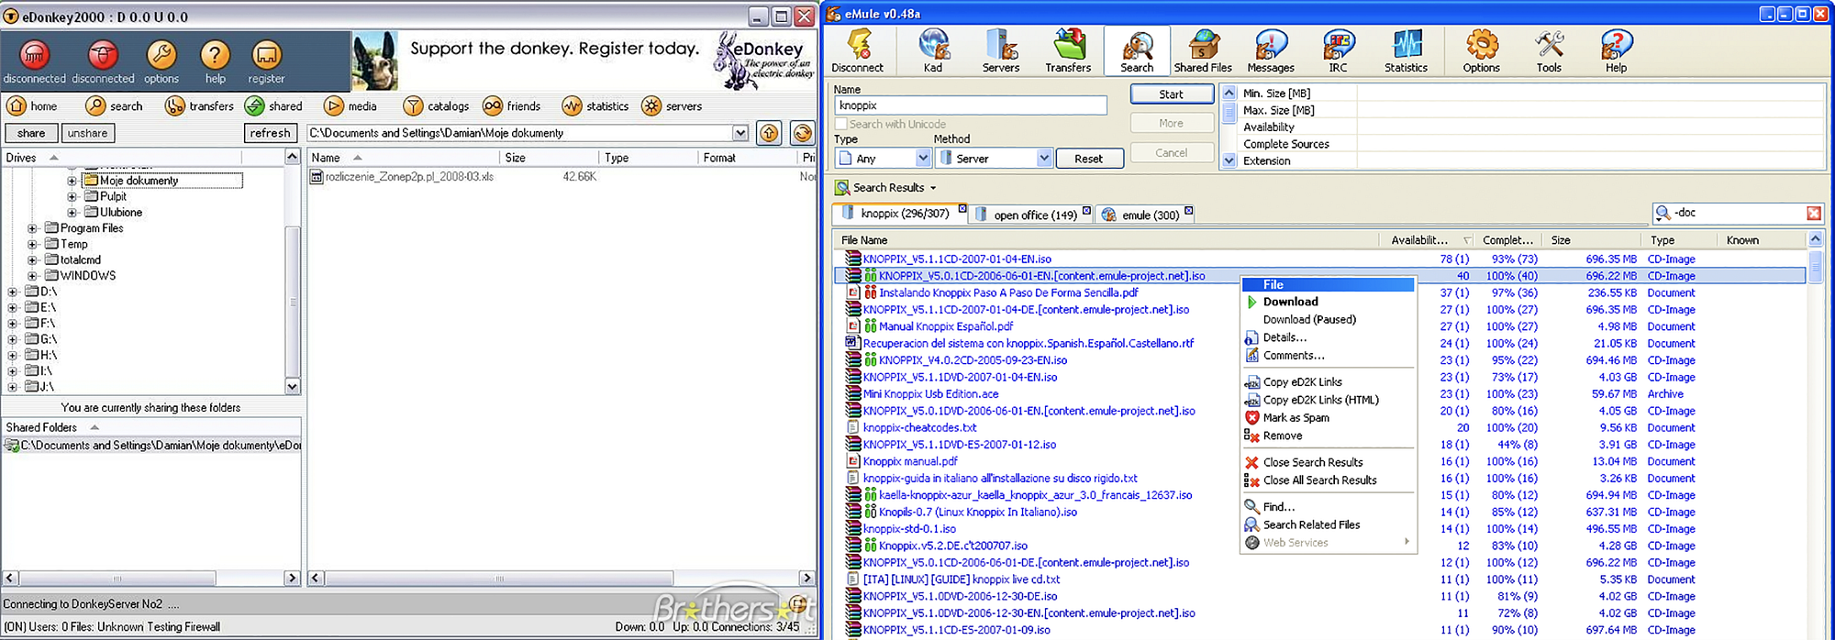Select knoppix-cheatcodes.txt search result
Screen dimensions: 1835x640
(919, 427)
